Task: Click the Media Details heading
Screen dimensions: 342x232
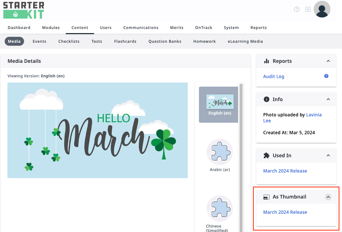Action: click(x=24, y=61)
